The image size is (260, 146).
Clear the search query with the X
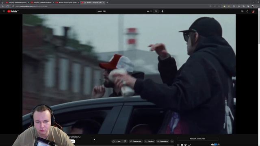pos(151,11)
